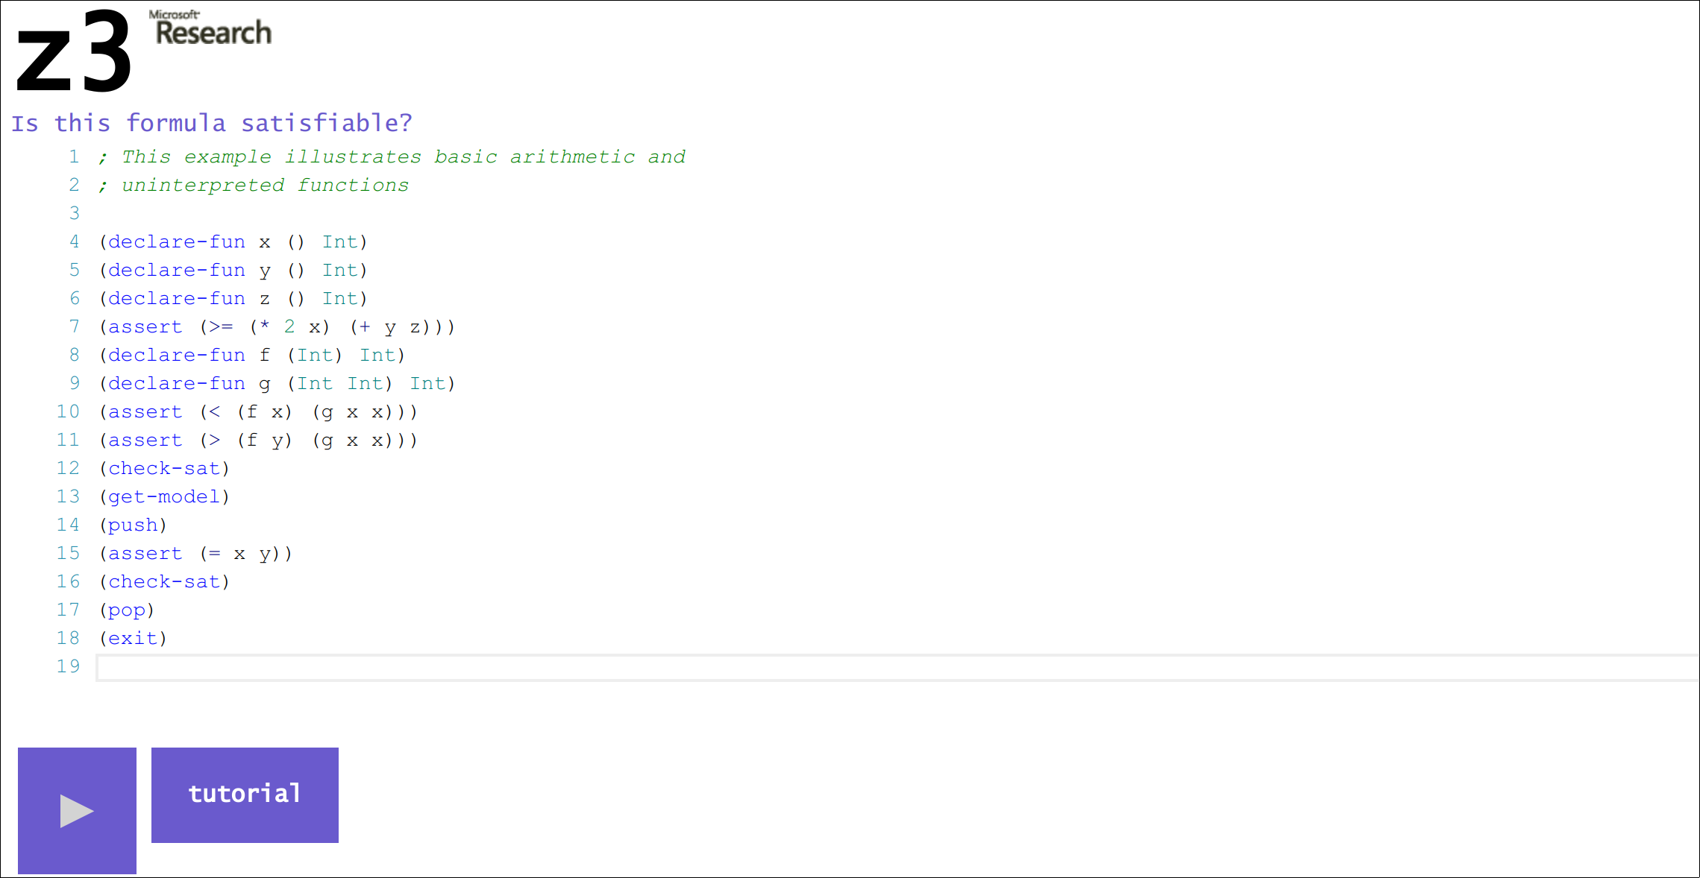Click the "Is this formula satisfiable?" heading
Screen dimensions: 1700x878
click(x=212, y=123)
